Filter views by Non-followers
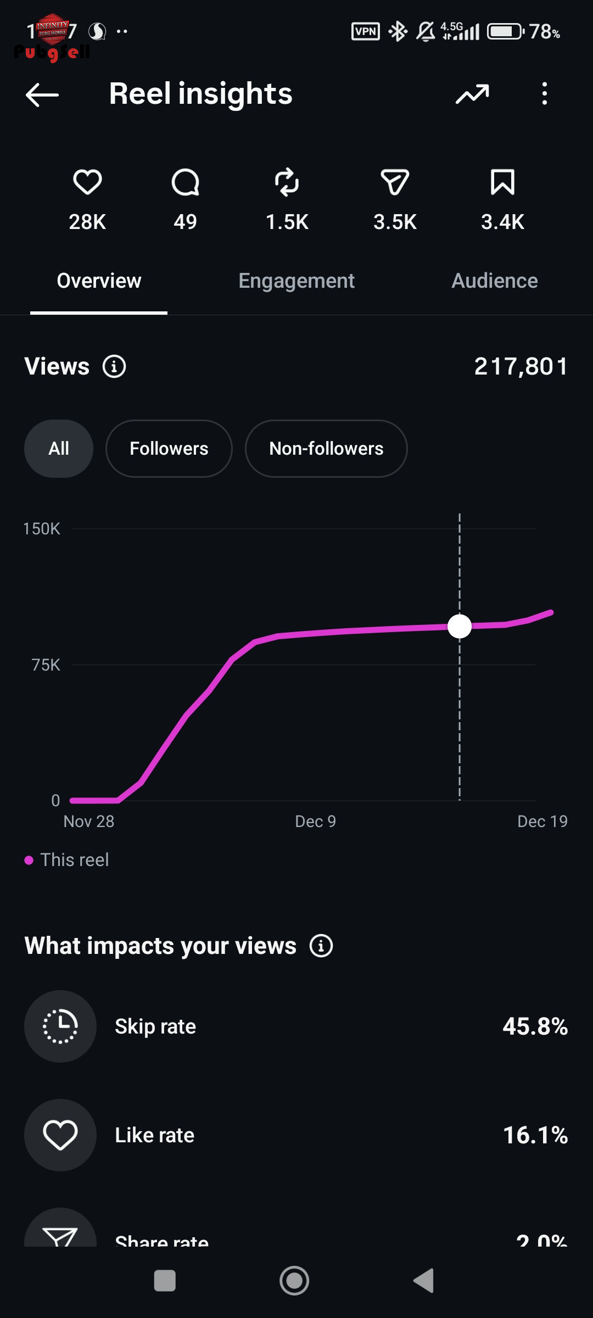The image size is (593, 1318). [326, 449]
